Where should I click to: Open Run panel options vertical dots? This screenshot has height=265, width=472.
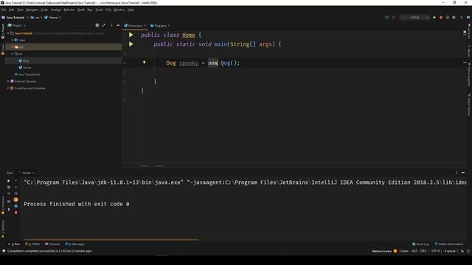tap(457, 173)
